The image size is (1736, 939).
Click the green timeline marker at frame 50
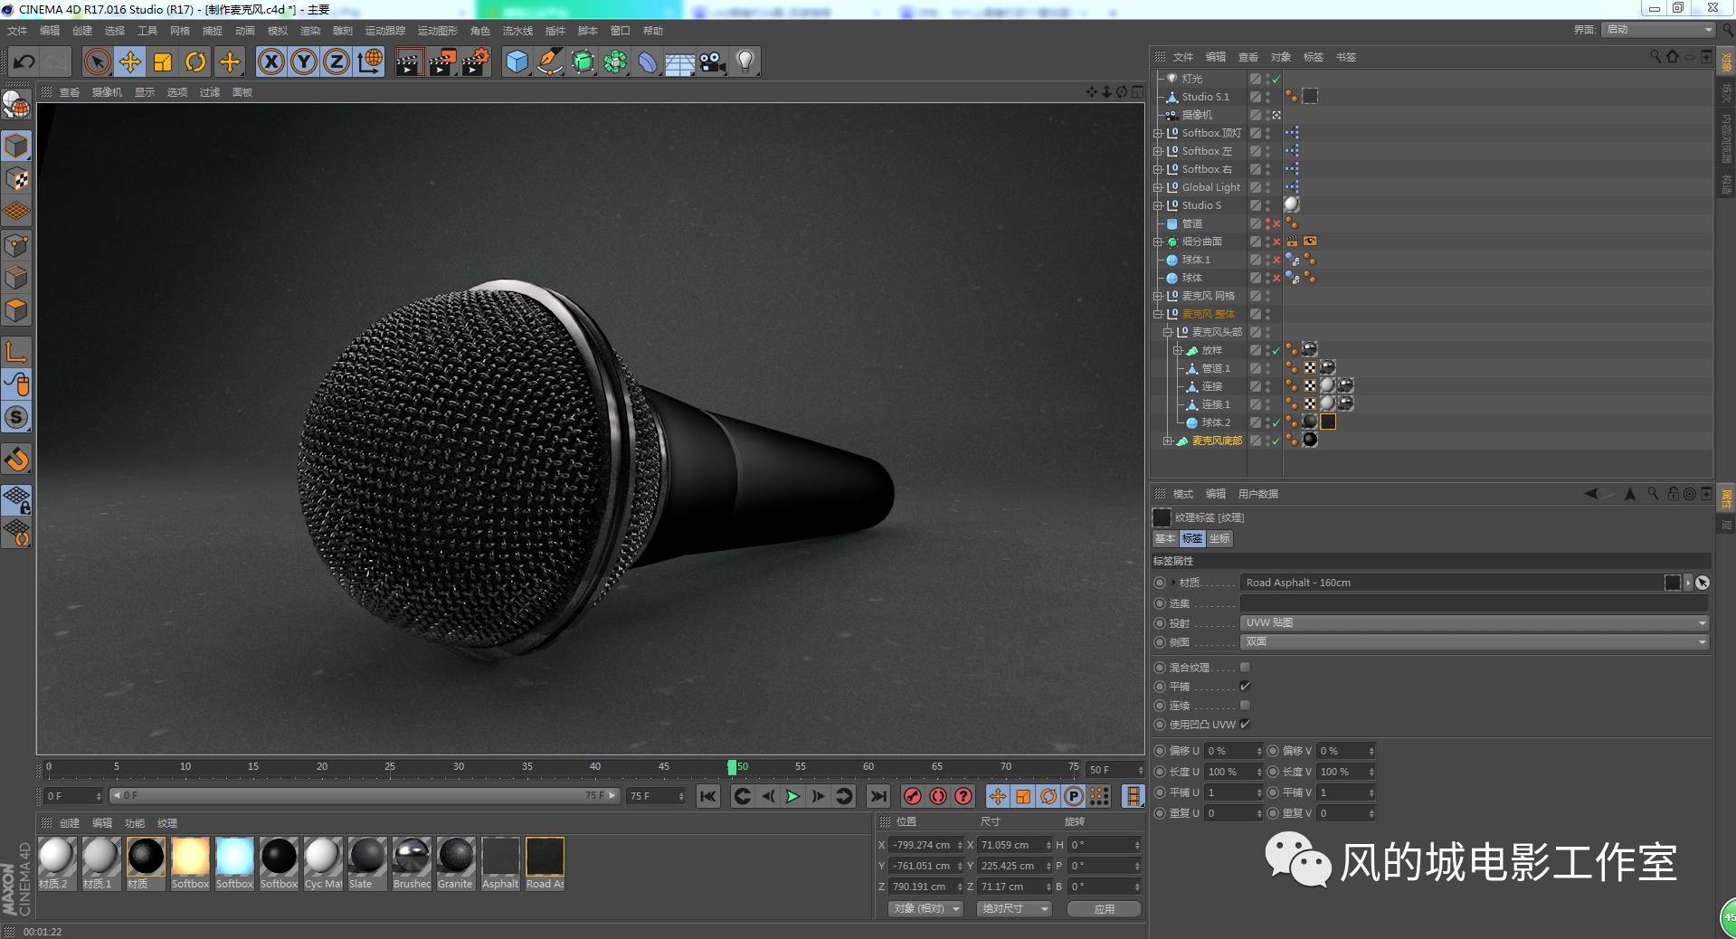point(733,766)
